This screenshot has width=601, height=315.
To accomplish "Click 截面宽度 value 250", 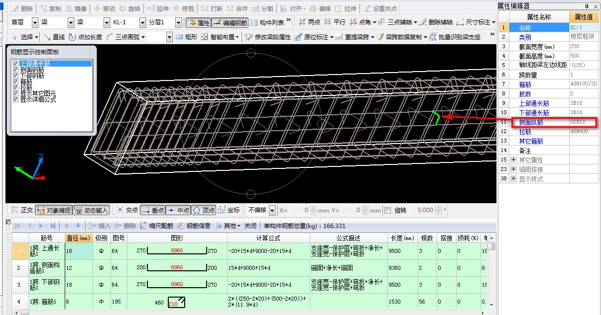I will coord(584,46).
